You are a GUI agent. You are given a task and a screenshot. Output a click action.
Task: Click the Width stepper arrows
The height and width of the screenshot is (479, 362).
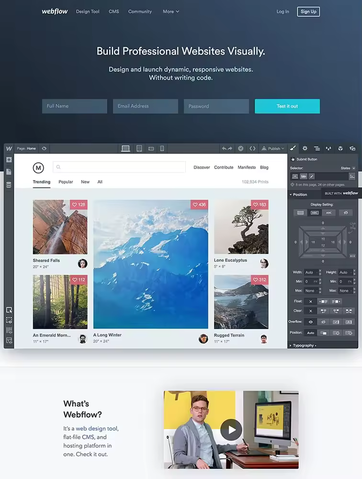320,272
